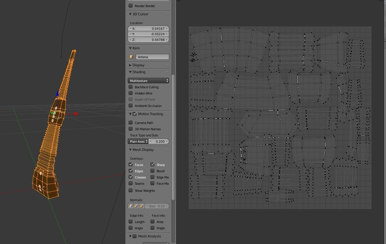Grab the Display panel grip handle
Screen dimensions: 386x244
coord(167,65)
